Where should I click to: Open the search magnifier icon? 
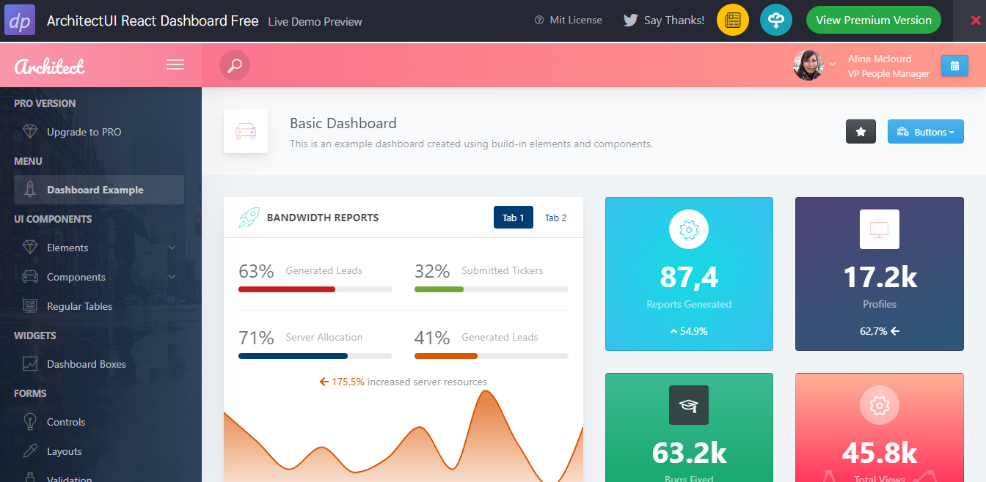pos(235,65)
